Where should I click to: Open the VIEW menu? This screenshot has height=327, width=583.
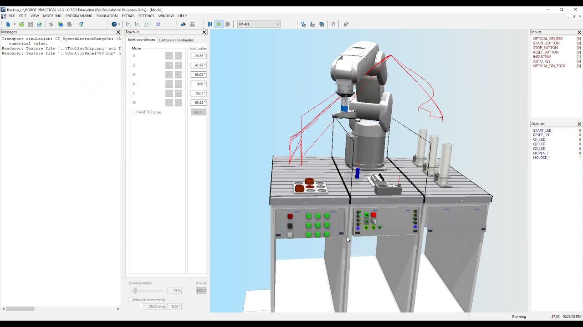tap(35, 16)
